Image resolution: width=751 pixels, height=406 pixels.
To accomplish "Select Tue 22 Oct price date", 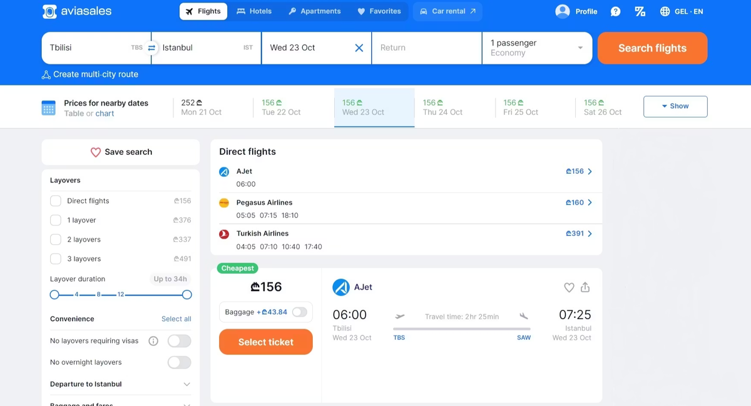I will click(294, 107).
